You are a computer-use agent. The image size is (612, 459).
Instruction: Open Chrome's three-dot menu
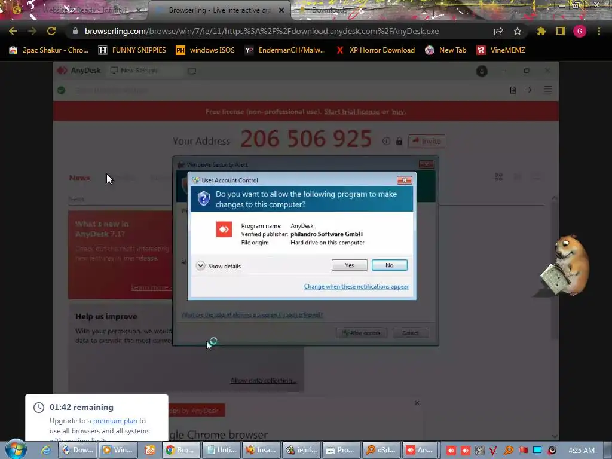[x=599, y=31]
